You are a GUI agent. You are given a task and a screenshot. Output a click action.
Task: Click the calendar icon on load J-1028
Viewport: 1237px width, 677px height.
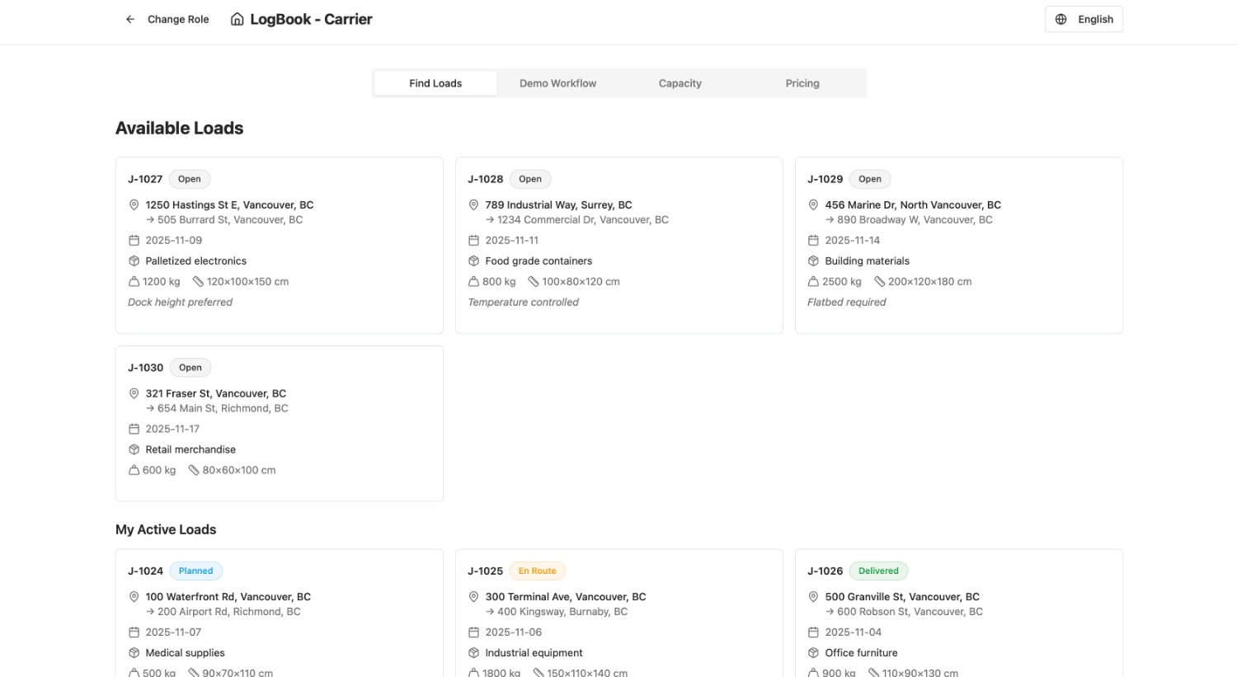tap(473, 240)
